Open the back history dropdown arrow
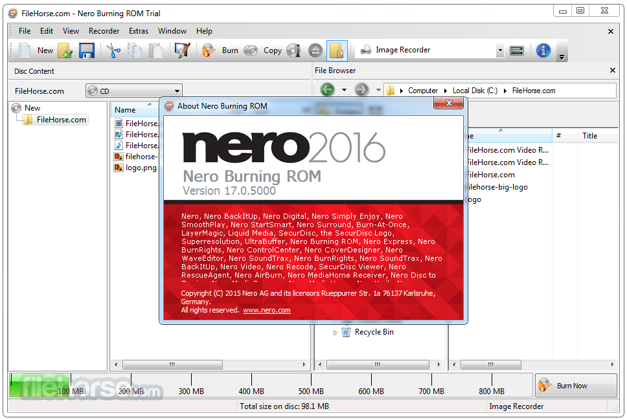Image resolution: width=627 pixels, height=420 pixels. tap(344, 90)
